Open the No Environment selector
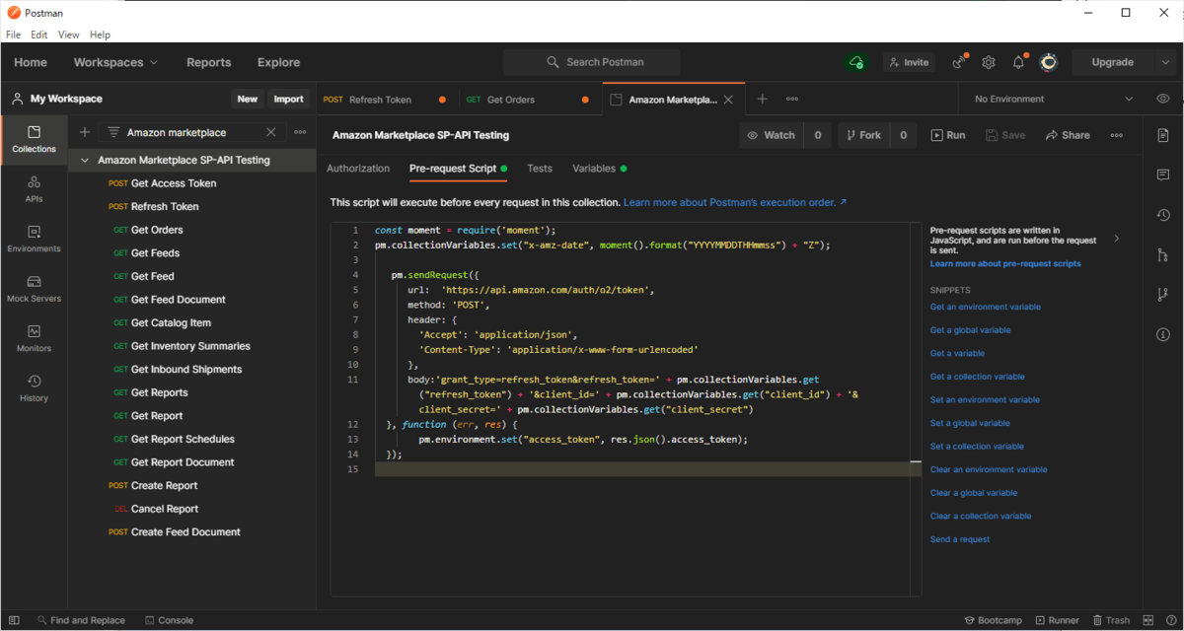The image size is (1184, 631). coord(1052,99)
